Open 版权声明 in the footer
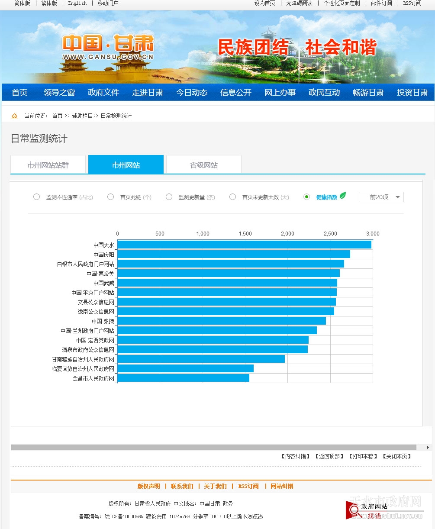Viewport: 435px width, 529px height. [149, 487]
